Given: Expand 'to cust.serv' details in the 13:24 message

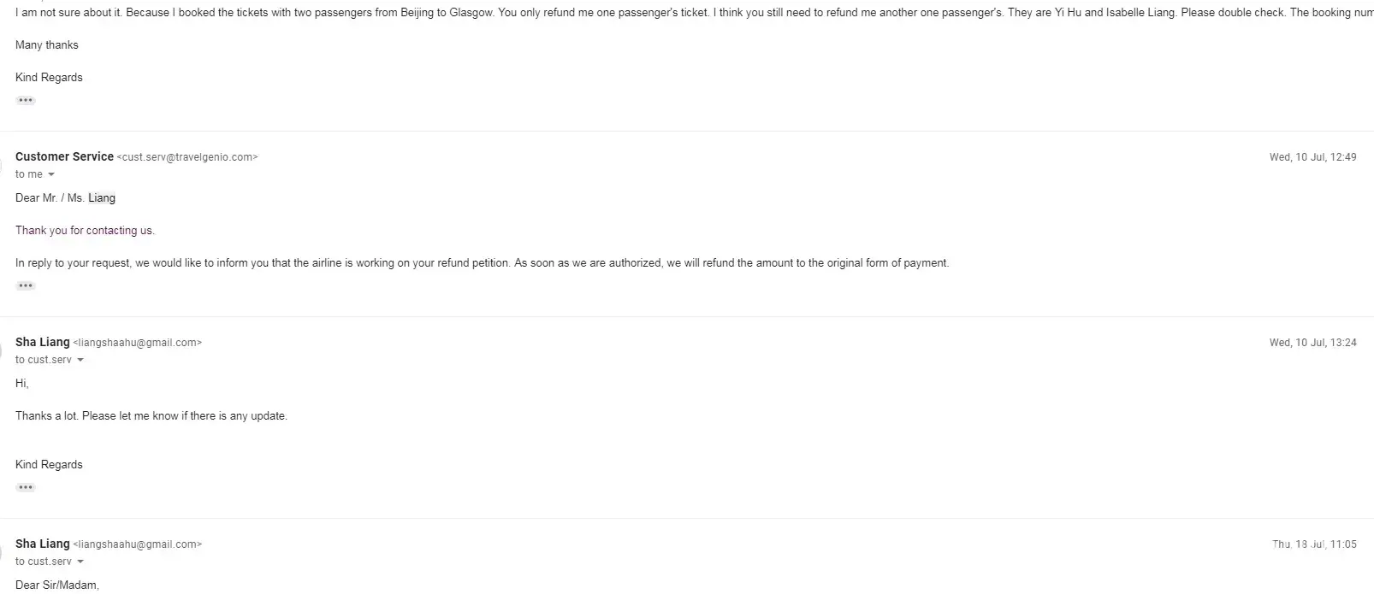Looking at the screenshot, I should point(80,361).
